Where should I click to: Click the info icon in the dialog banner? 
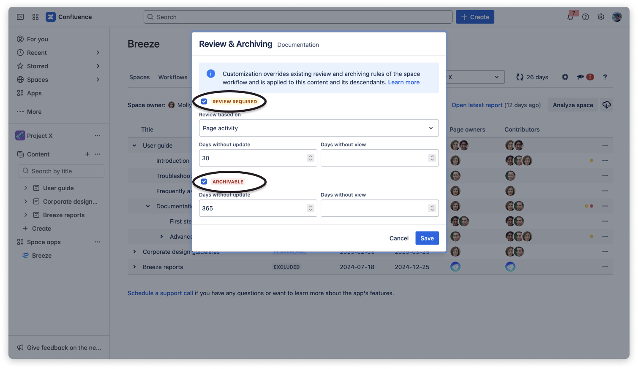point(211,74)
